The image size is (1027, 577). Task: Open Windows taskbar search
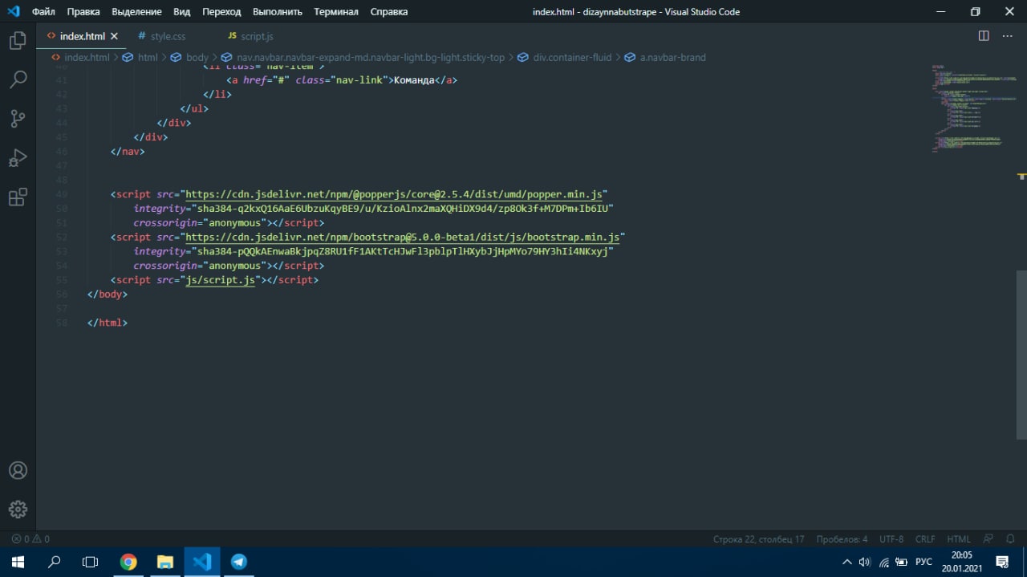click(x=55, y=562)
